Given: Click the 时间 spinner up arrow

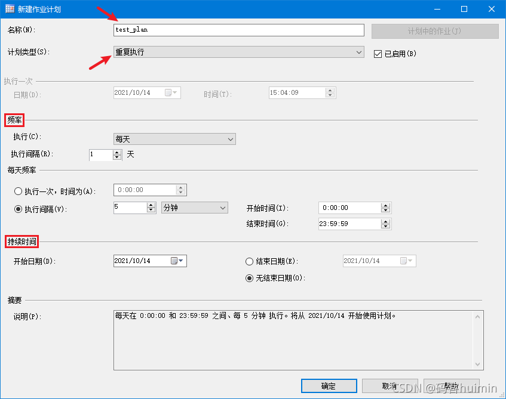Looking at the screenshot, I should [x=331, y=89].
